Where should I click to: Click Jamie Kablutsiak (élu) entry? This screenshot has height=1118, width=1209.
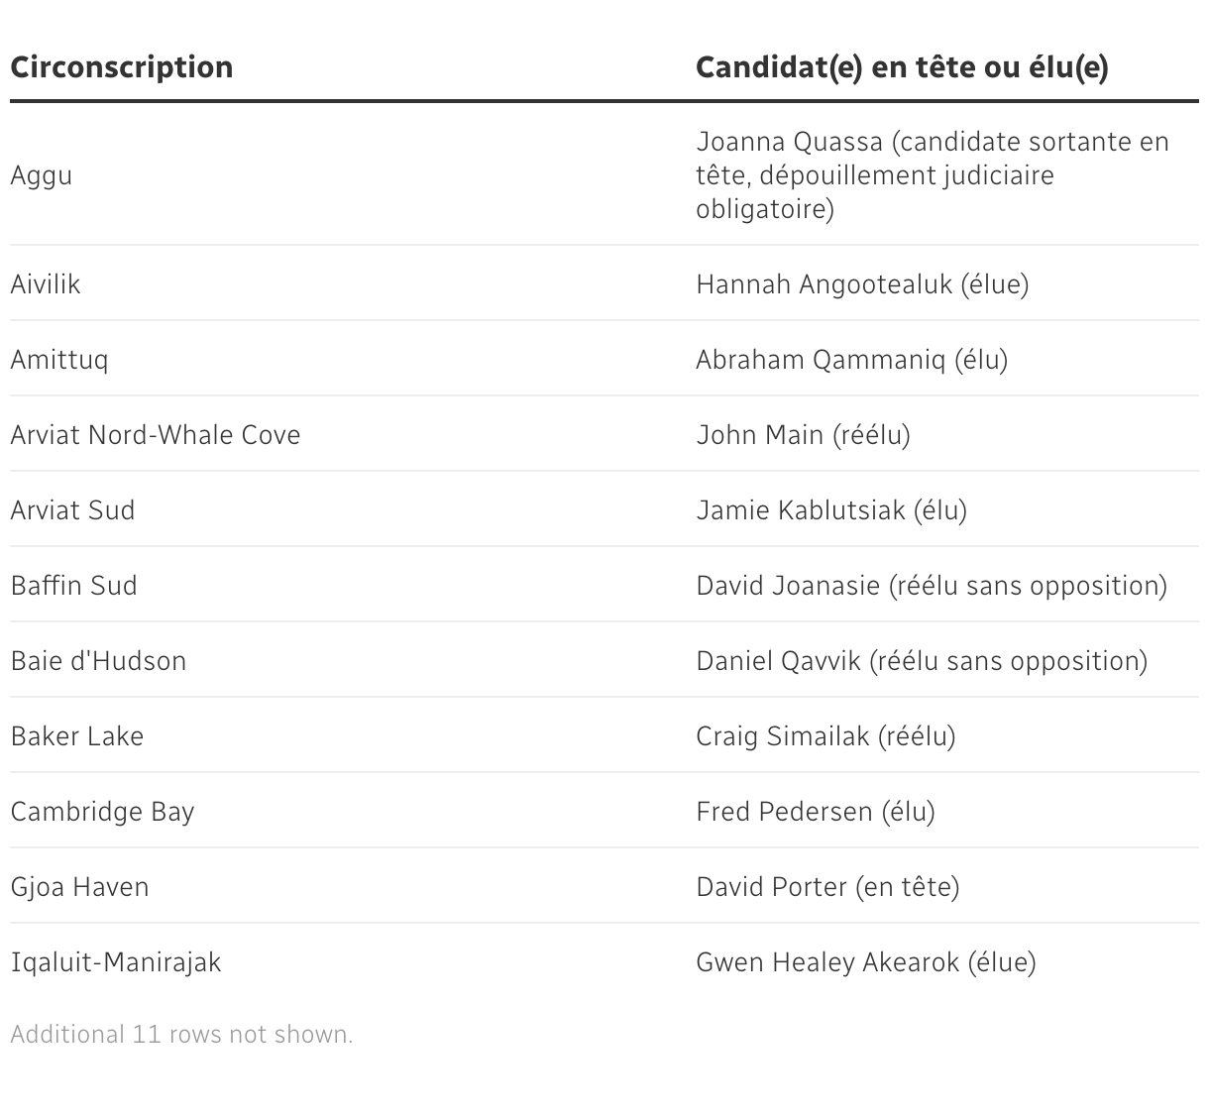click(x=831, y=510)
